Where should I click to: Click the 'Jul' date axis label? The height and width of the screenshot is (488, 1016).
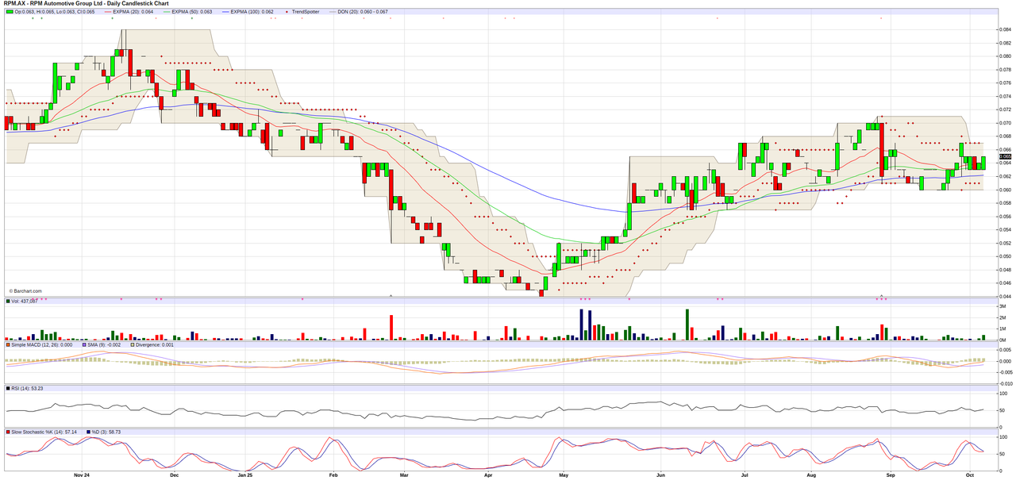[744, 475]
